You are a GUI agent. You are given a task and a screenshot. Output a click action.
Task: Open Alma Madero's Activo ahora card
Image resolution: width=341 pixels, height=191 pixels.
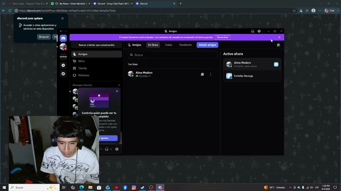[x=252, y=64]
